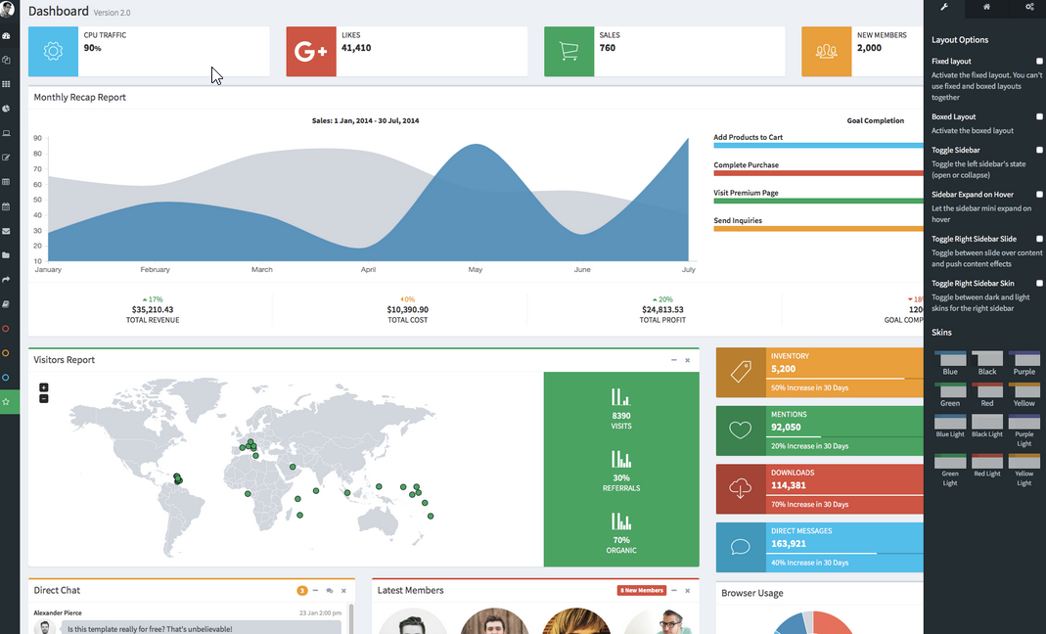Click the Monthly Recap Report heading
The height and width of the screenshot is (634, 1046).
pyautogui.click(x=80, y=98)
